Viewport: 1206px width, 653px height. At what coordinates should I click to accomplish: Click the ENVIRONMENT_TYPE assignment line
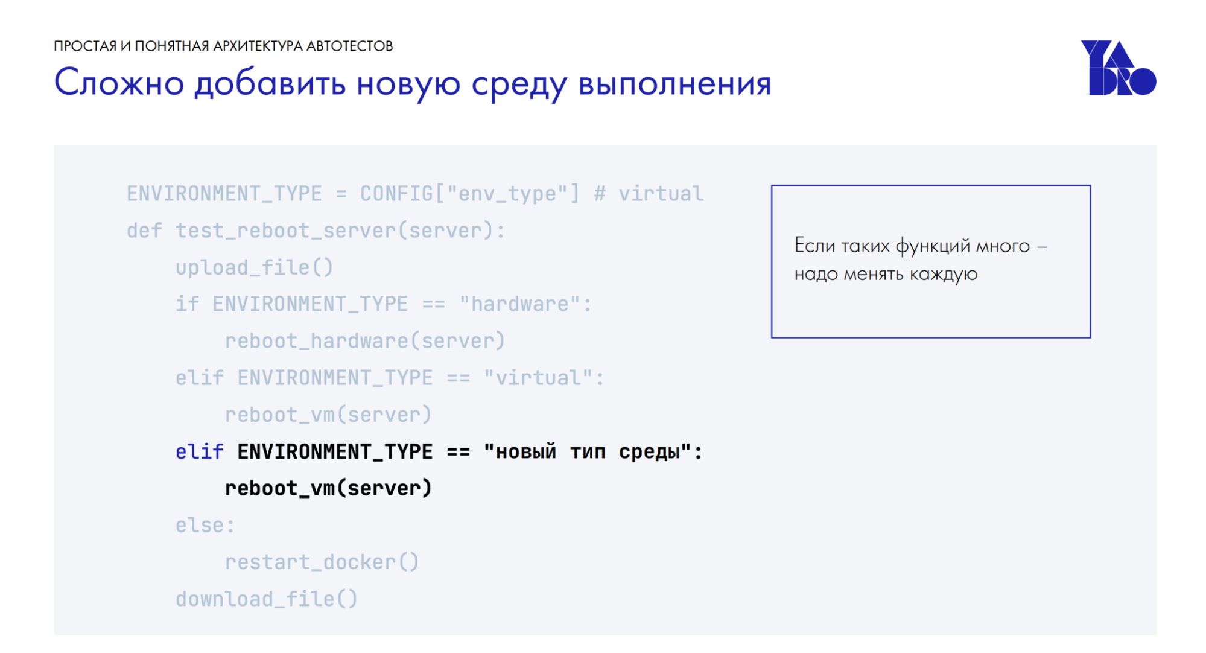click(414, 193)
